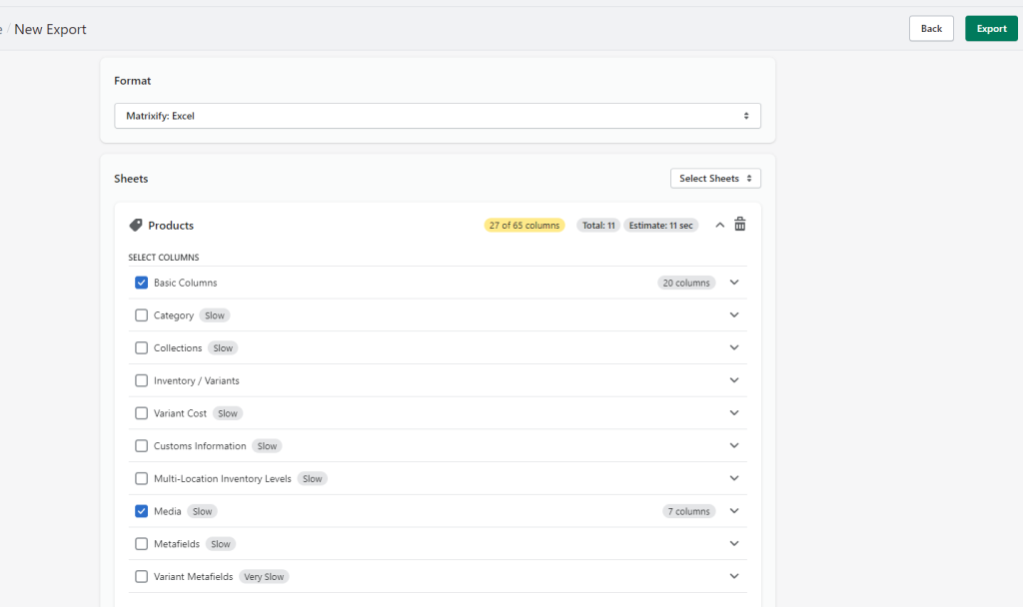Click the stepper arrows on the Format field

(x=746, y=115)
